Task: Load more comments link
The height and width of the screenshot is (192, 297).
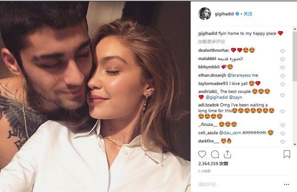Action: [211, 42]
